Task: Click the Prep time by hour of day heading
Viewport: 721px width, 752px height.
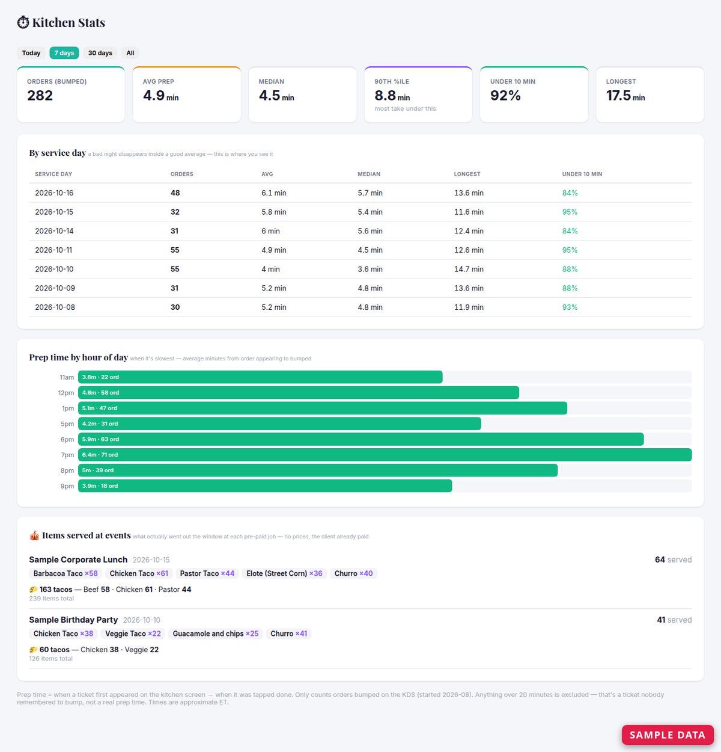Action: (78, 357)
